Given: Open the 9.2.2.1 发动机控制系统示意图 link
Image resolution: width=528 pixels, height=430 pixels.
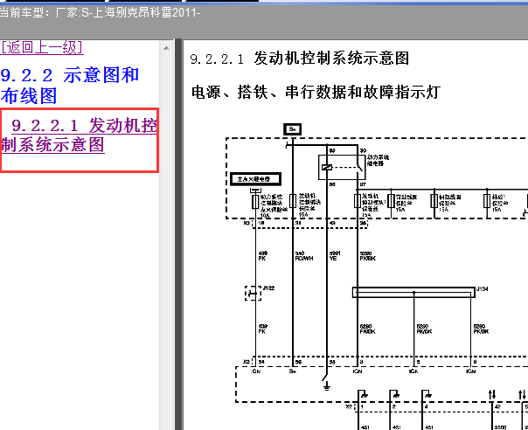Looking at the screenshot, I should point(80,135).
